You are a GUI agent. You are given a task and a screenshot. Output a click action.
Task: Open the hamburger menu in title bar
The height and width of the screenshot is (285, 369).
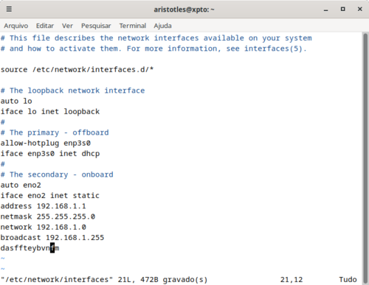click(x=9, y=10)
